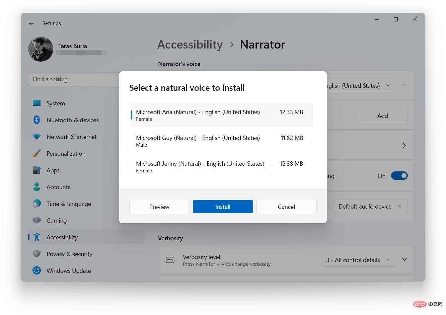Select Microsoft Jenny (Natural) voice
Screen dimensions: 446x315
(x=222, y=167)
